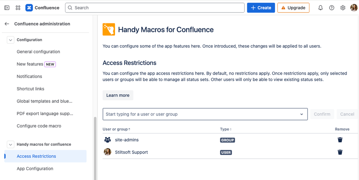This screenshot has height=180, width=359.
Task: Sort by User or group column
Action: (116, 129)
